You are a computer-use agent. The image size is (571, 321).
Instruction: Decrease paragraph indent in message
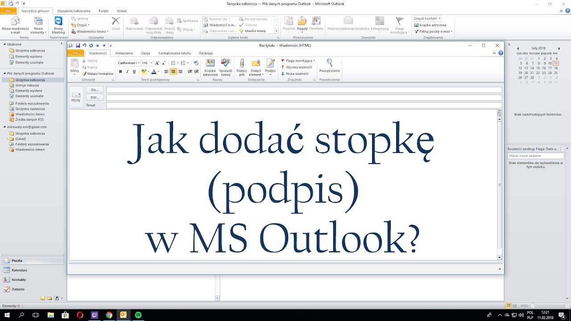(x=190, y=71)
